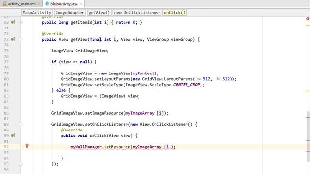Click (ImageView) cast on line 83

[x=112, y=96]
